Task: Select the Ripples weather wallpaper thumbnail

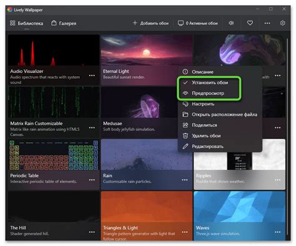Action: [239, 161]
